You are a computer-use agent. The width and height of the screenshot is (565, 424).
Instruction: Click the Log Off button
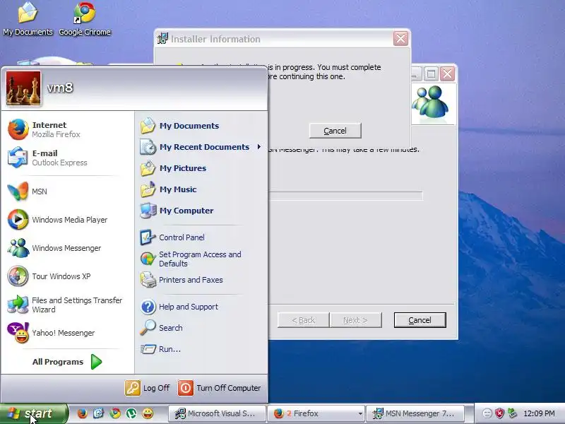pyautogui.click(x=148, y=388)
